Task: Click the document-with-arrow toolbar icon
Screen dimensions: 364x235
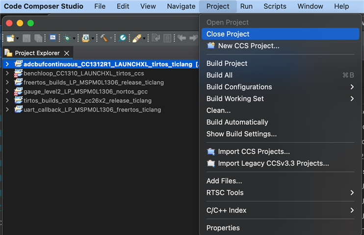Action: point(156,38)
